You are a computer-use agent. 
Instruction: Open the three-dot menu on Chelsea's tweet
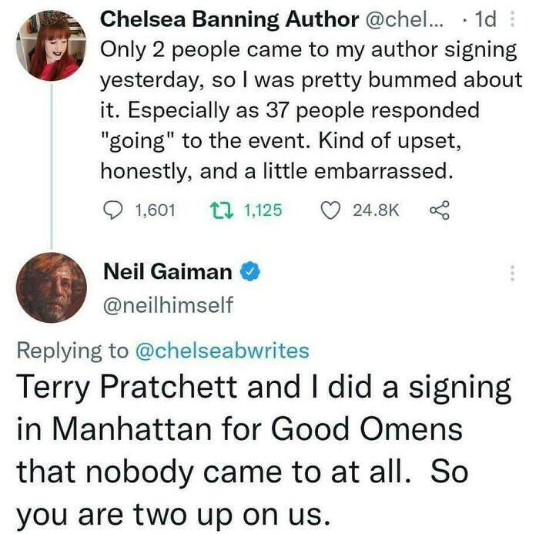514,19
